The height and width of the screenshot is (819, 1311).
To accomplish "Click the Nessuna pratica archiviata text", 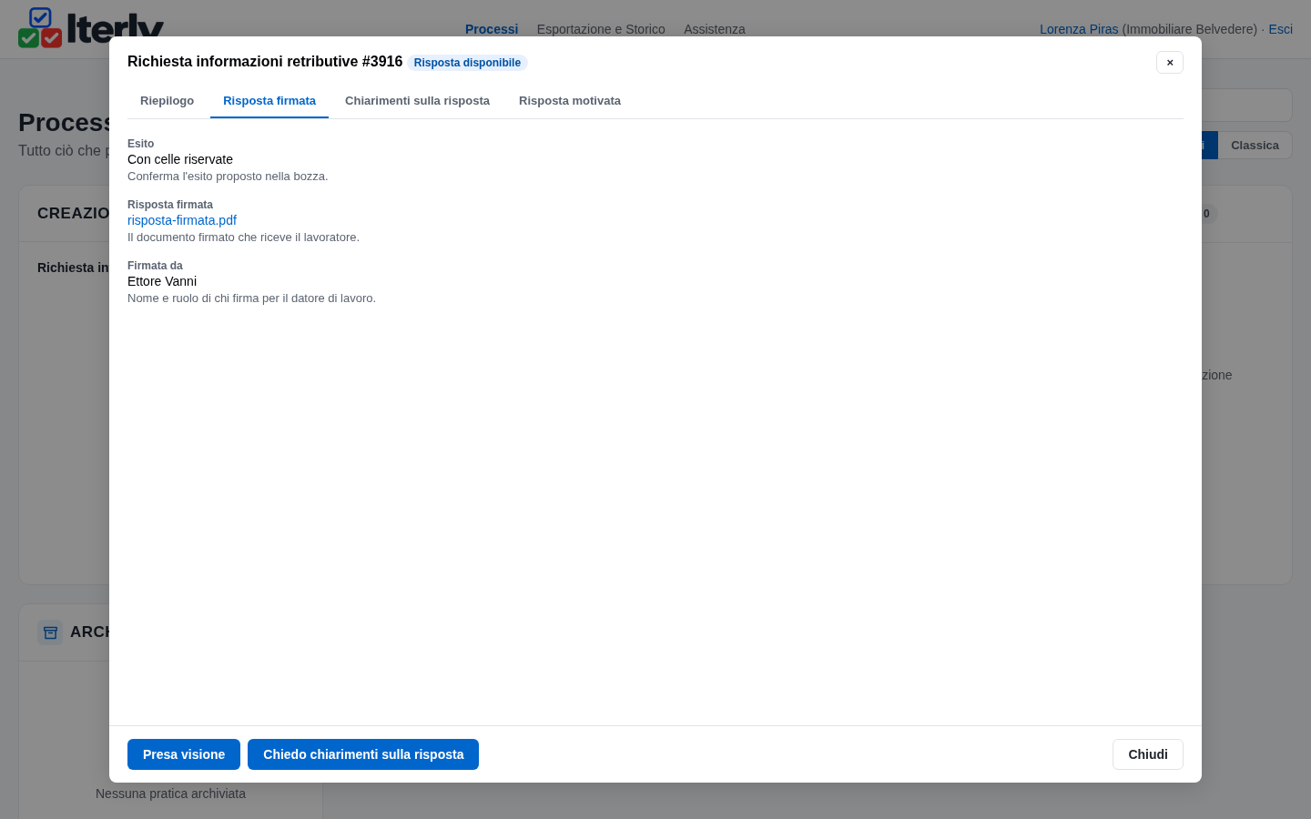I will pos(170,794).
